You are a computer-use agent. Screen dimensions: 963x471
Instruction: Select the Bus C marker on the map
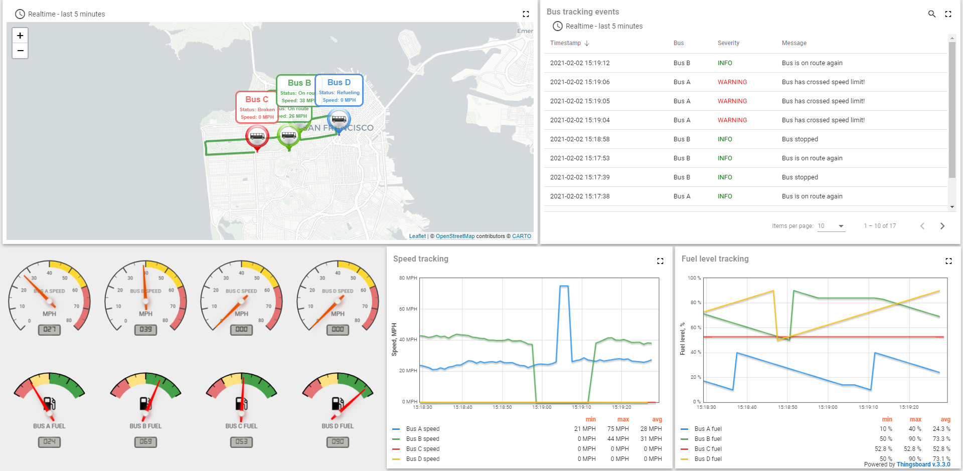pos(257,136)
